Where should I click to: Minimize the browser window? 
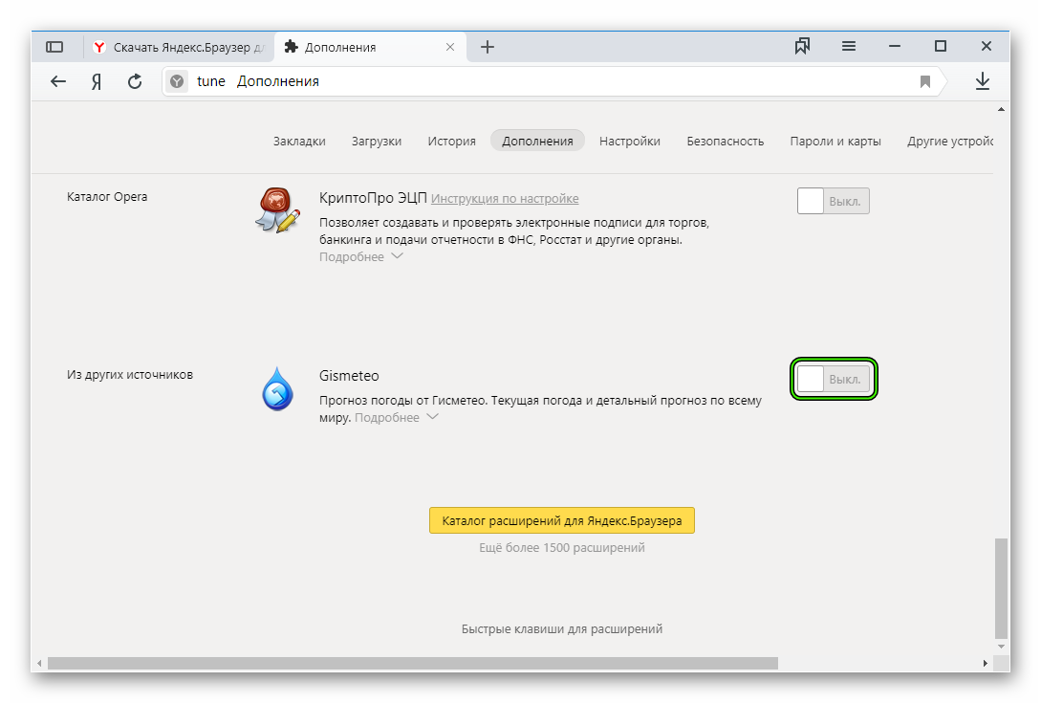click(x=895, y=46)
